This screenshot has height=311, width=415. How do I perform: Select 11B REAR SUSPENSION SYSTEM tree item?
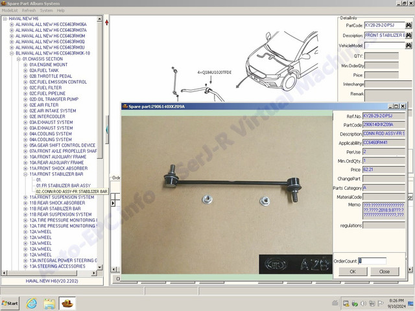pos(60,214)
